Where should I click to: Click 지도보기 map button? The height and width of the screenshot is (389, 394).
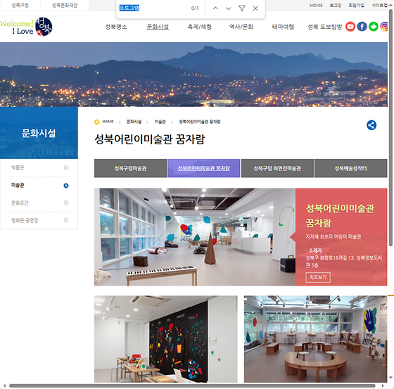pos(318,277)
